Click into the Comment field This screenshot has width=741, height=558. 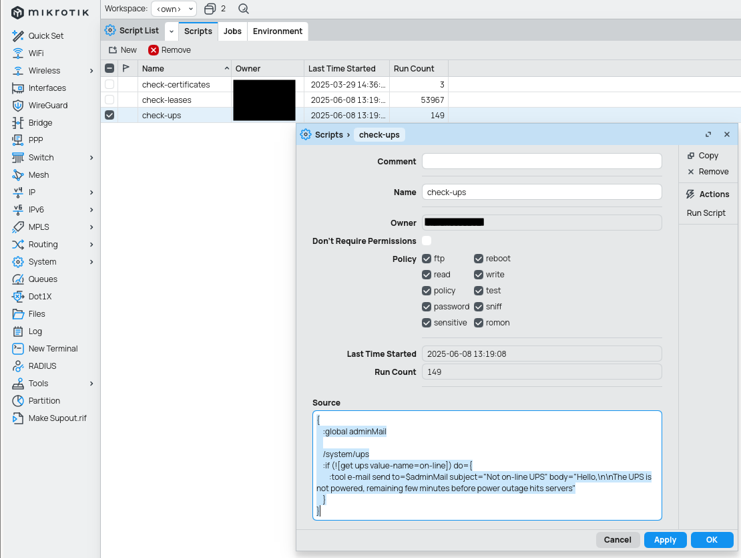tap(541, 161)
